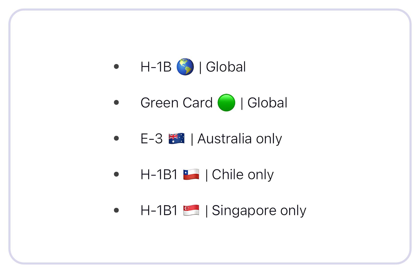This screenshot has height=273, width=420.
Task: Select the Chile only text
Action: [x=242, y=174]
